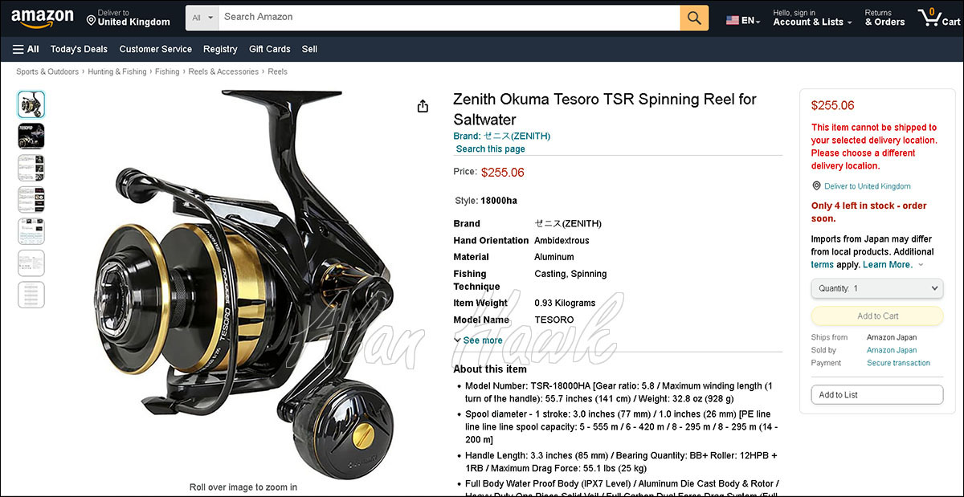Select the first reel thumbnail image

(31, 104)
